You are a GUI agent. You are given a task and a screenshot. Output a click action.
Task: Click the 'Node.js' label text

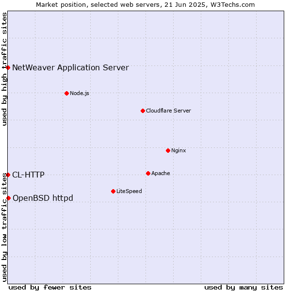pyautogui.click(x=80, y=93)
